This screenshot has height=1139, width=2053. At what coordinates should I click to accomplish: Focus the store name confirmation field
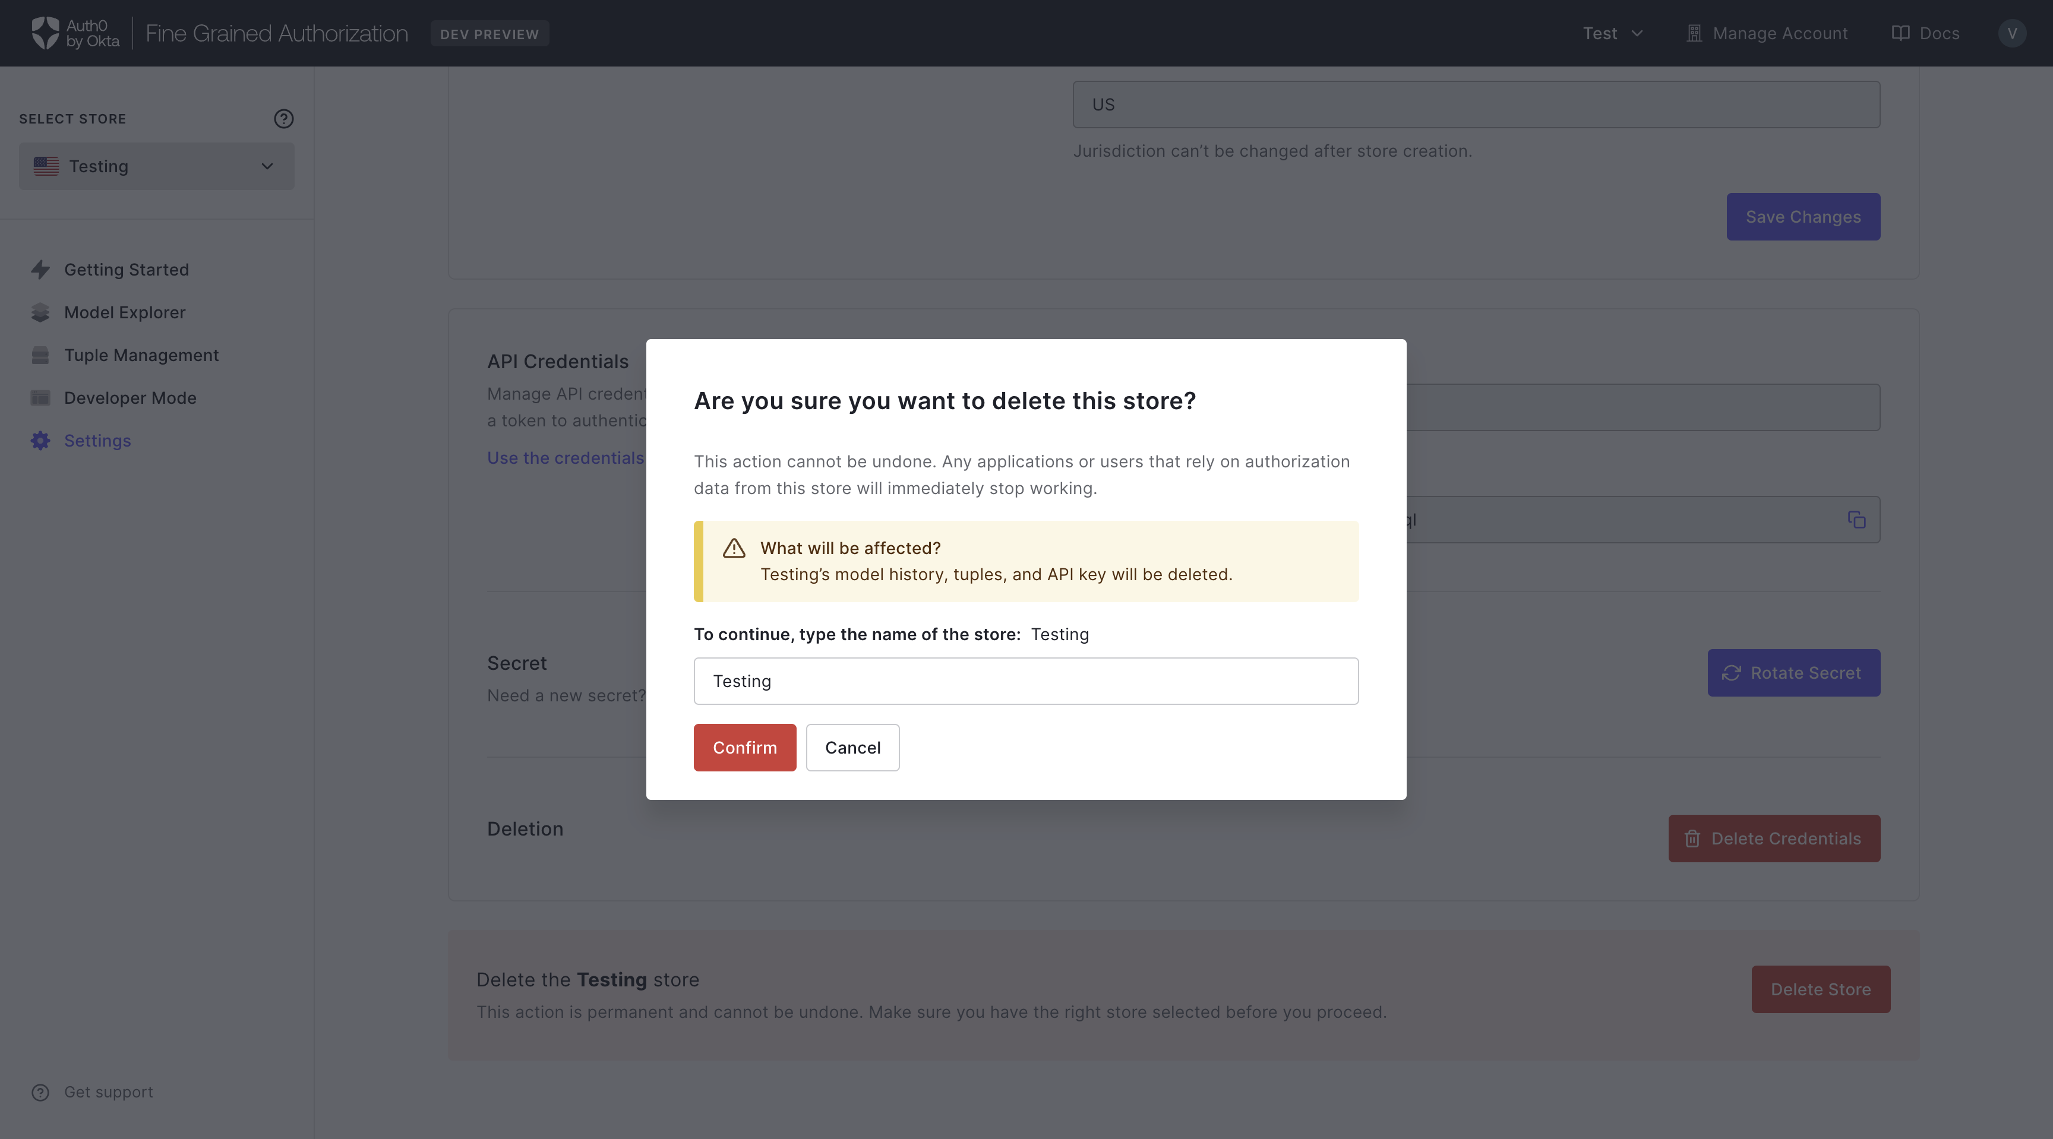[x=1026, y=681]
